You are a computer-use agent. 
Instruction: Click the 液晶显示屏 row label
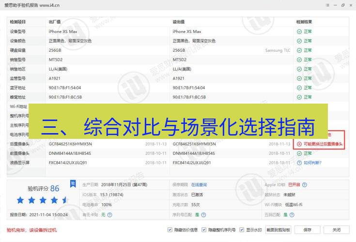(x=19, y=163)
